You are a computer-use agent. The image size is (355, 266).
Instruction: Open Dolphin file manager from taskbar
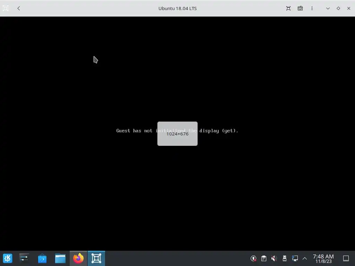pos(60,258)
